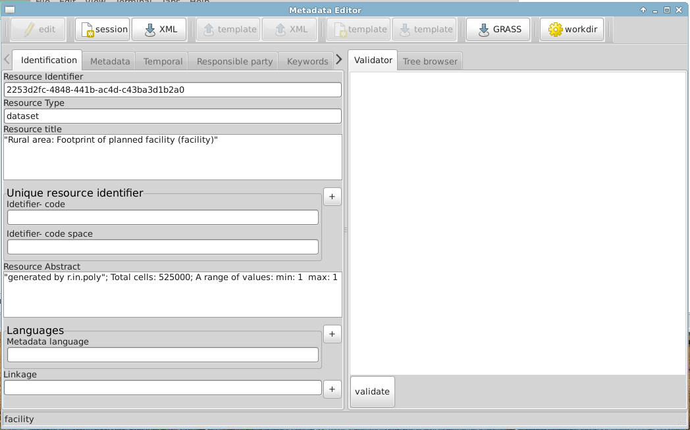This screenshot has height=430, width=690.
Task: Click the download template toolbar button
Action: pos(424,30)
